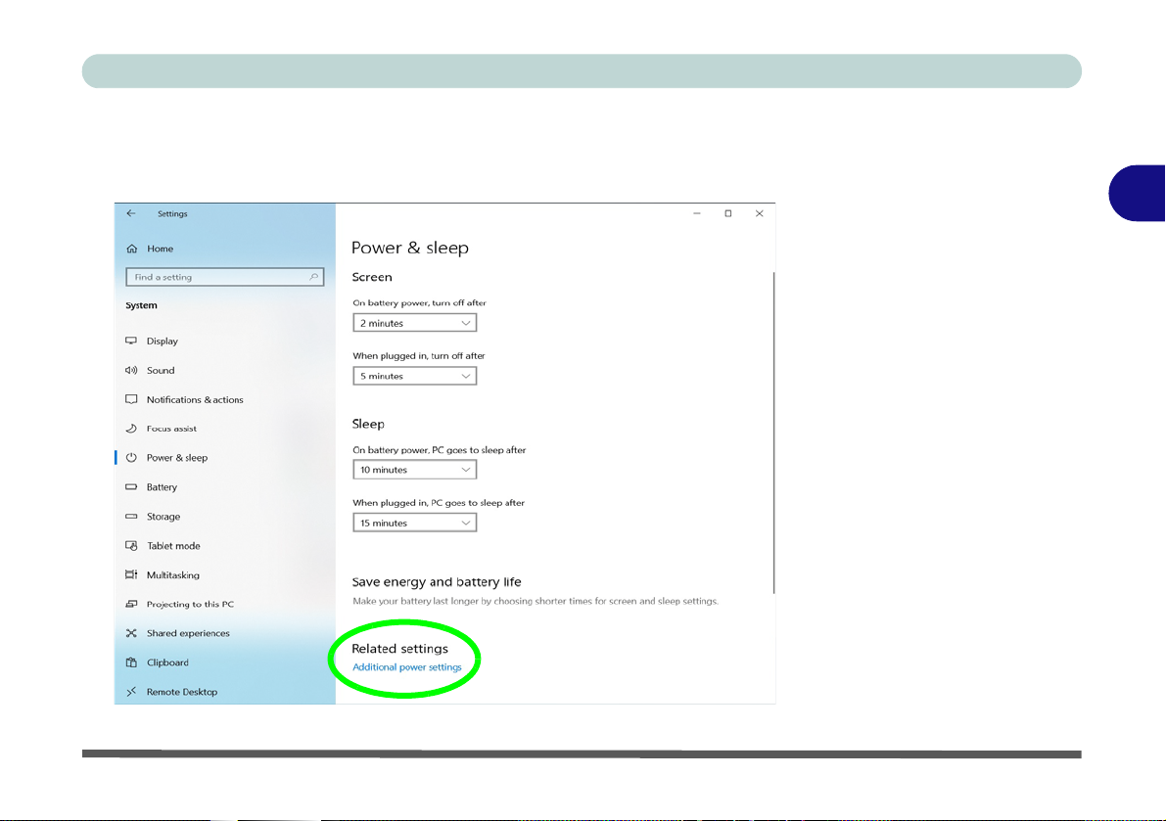This screenshot has height=821, width=1166.
Task: Click the Battery icon in sidebar
Action: [x=131, y=487]
